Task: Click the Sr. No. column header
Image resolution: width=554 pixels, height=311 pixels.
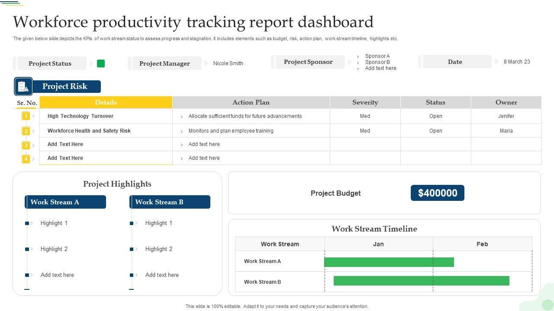Action: click(27, 103)
